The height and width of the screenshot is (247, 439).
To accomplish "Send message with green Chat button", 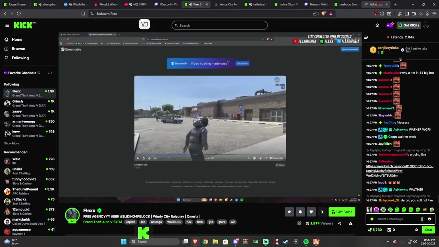I will coord(428,230).
